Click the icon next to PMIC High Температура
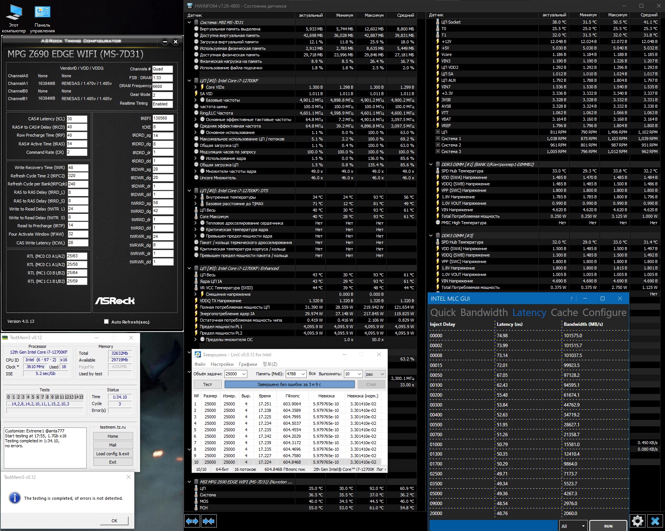This screenshot has height=531, width=665. [x=437, y=223]
